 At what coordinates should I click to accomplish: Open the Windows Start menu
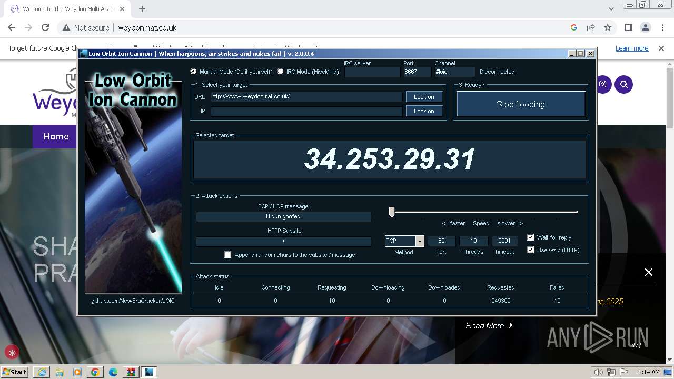[15, 372]
